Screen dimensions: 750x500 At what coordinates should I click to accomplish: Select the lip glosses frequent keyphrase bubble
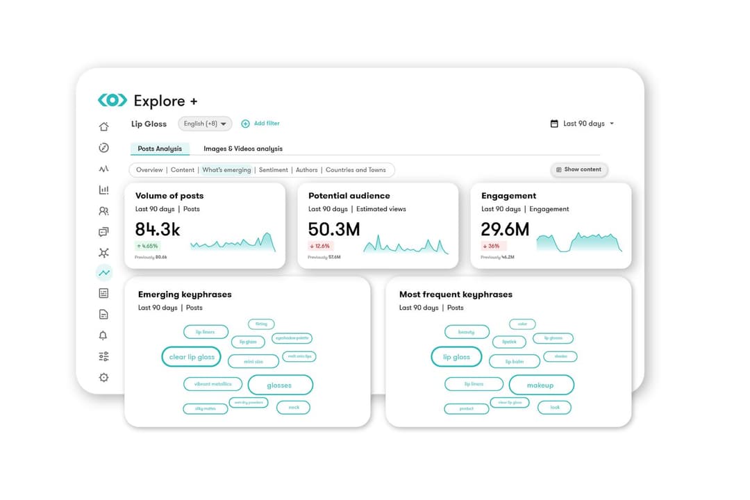coord(553,338)
